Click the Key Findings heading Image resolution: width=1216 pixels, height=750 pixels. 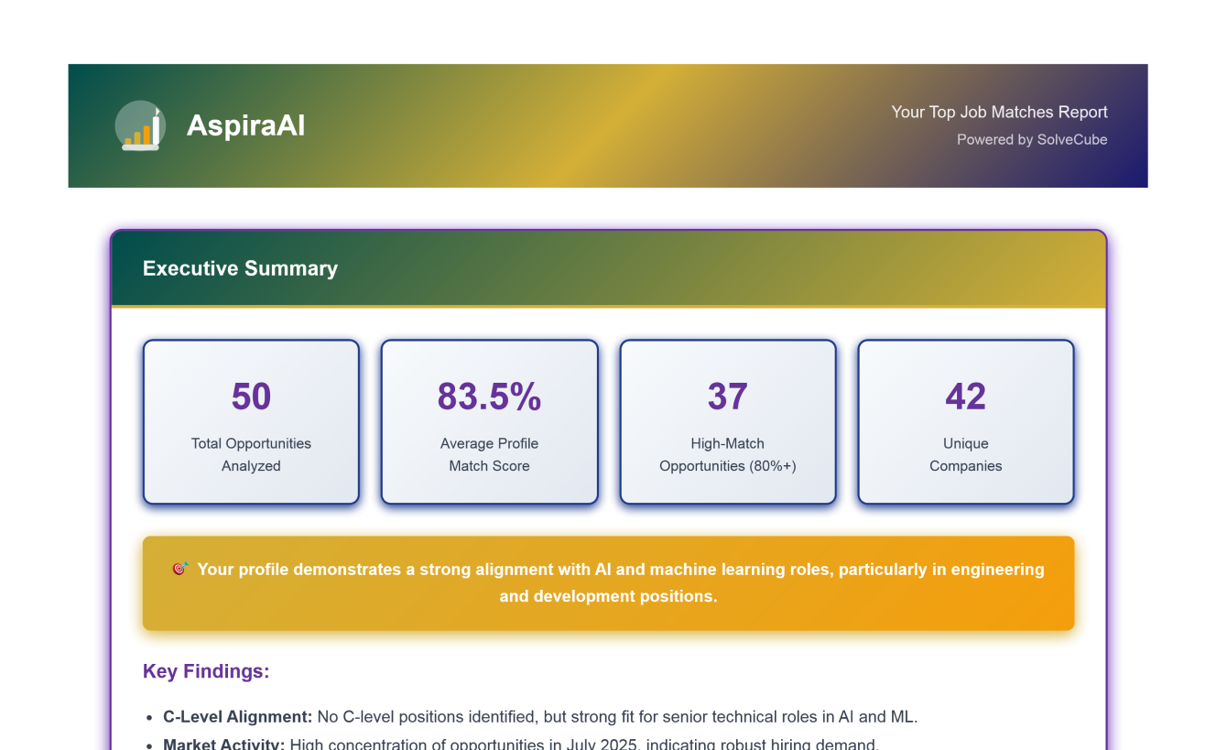tap(206, 671)
